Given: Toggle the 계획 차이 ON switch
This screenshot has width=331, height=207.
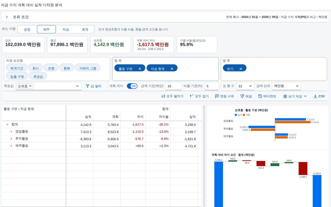Looking at the screenshot, I should (x=132, y=86).
